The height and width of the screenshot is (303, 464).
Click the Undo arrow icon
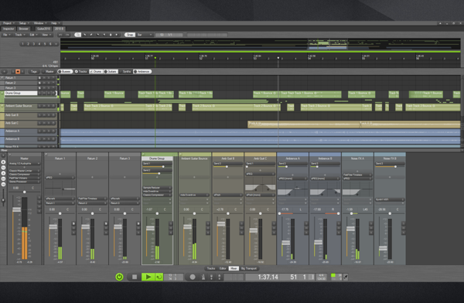coord(60,35)
